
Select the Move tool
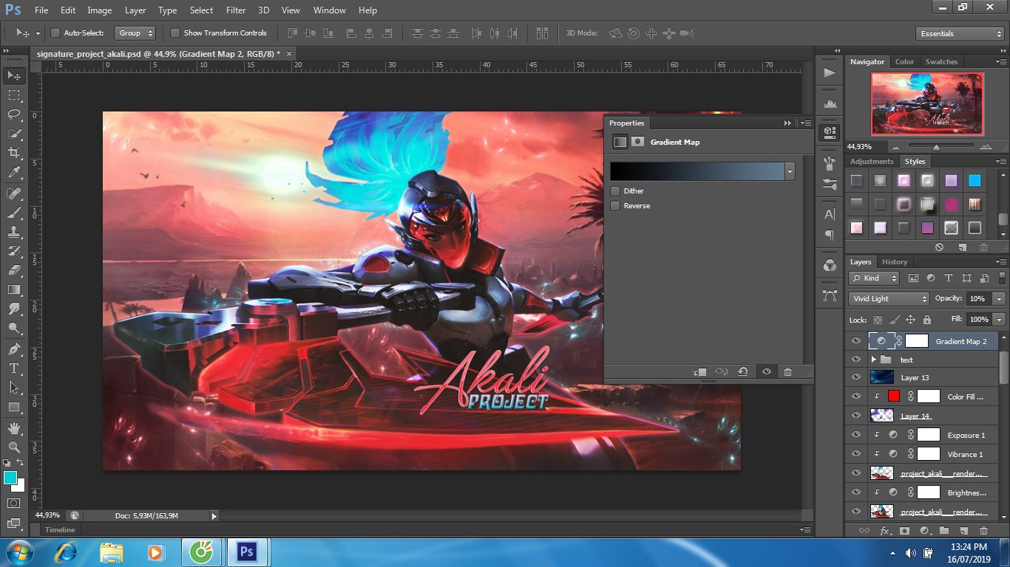14,75
